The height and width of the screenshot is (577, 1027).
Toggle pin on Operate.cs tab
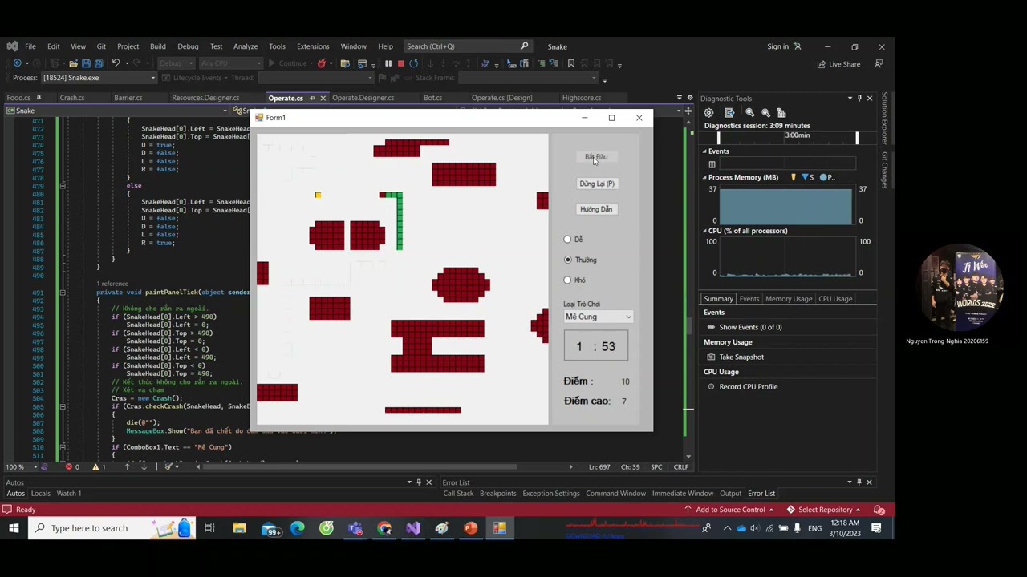[x=312, y=98]
